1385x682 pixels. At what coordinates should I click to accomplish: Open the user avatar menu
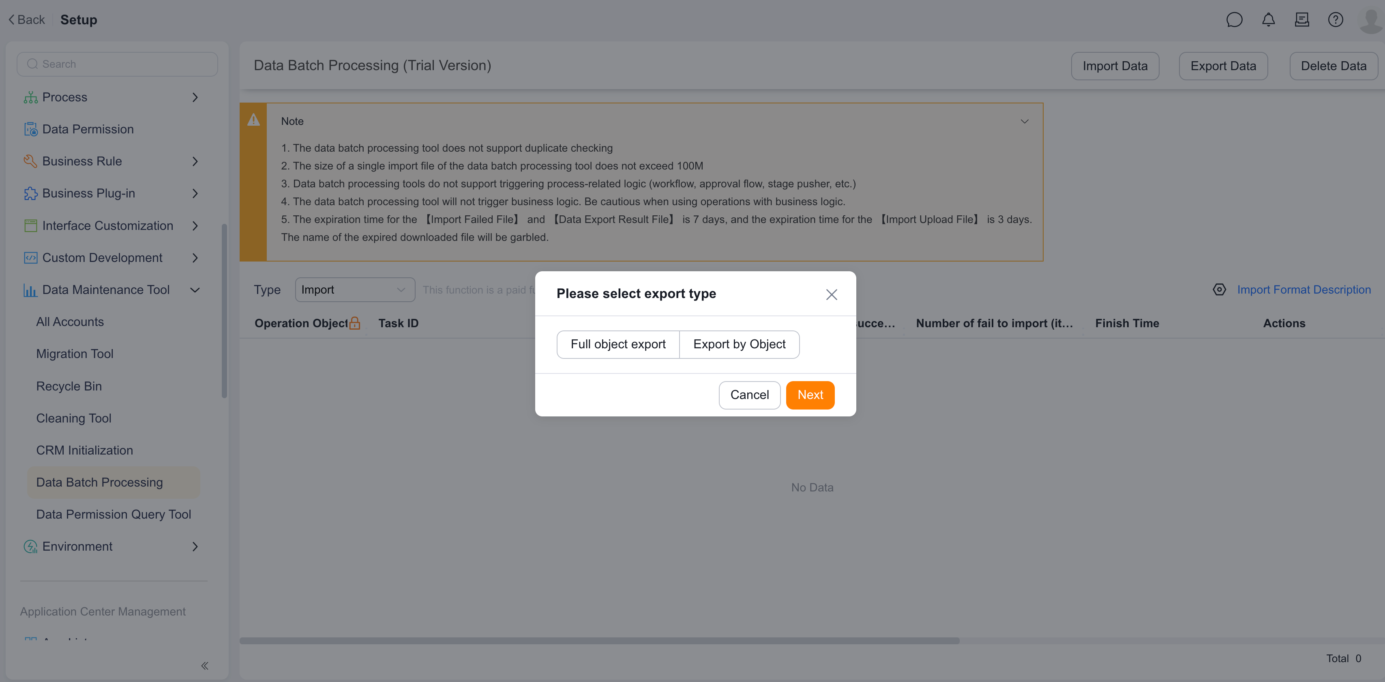[1370, 20]
